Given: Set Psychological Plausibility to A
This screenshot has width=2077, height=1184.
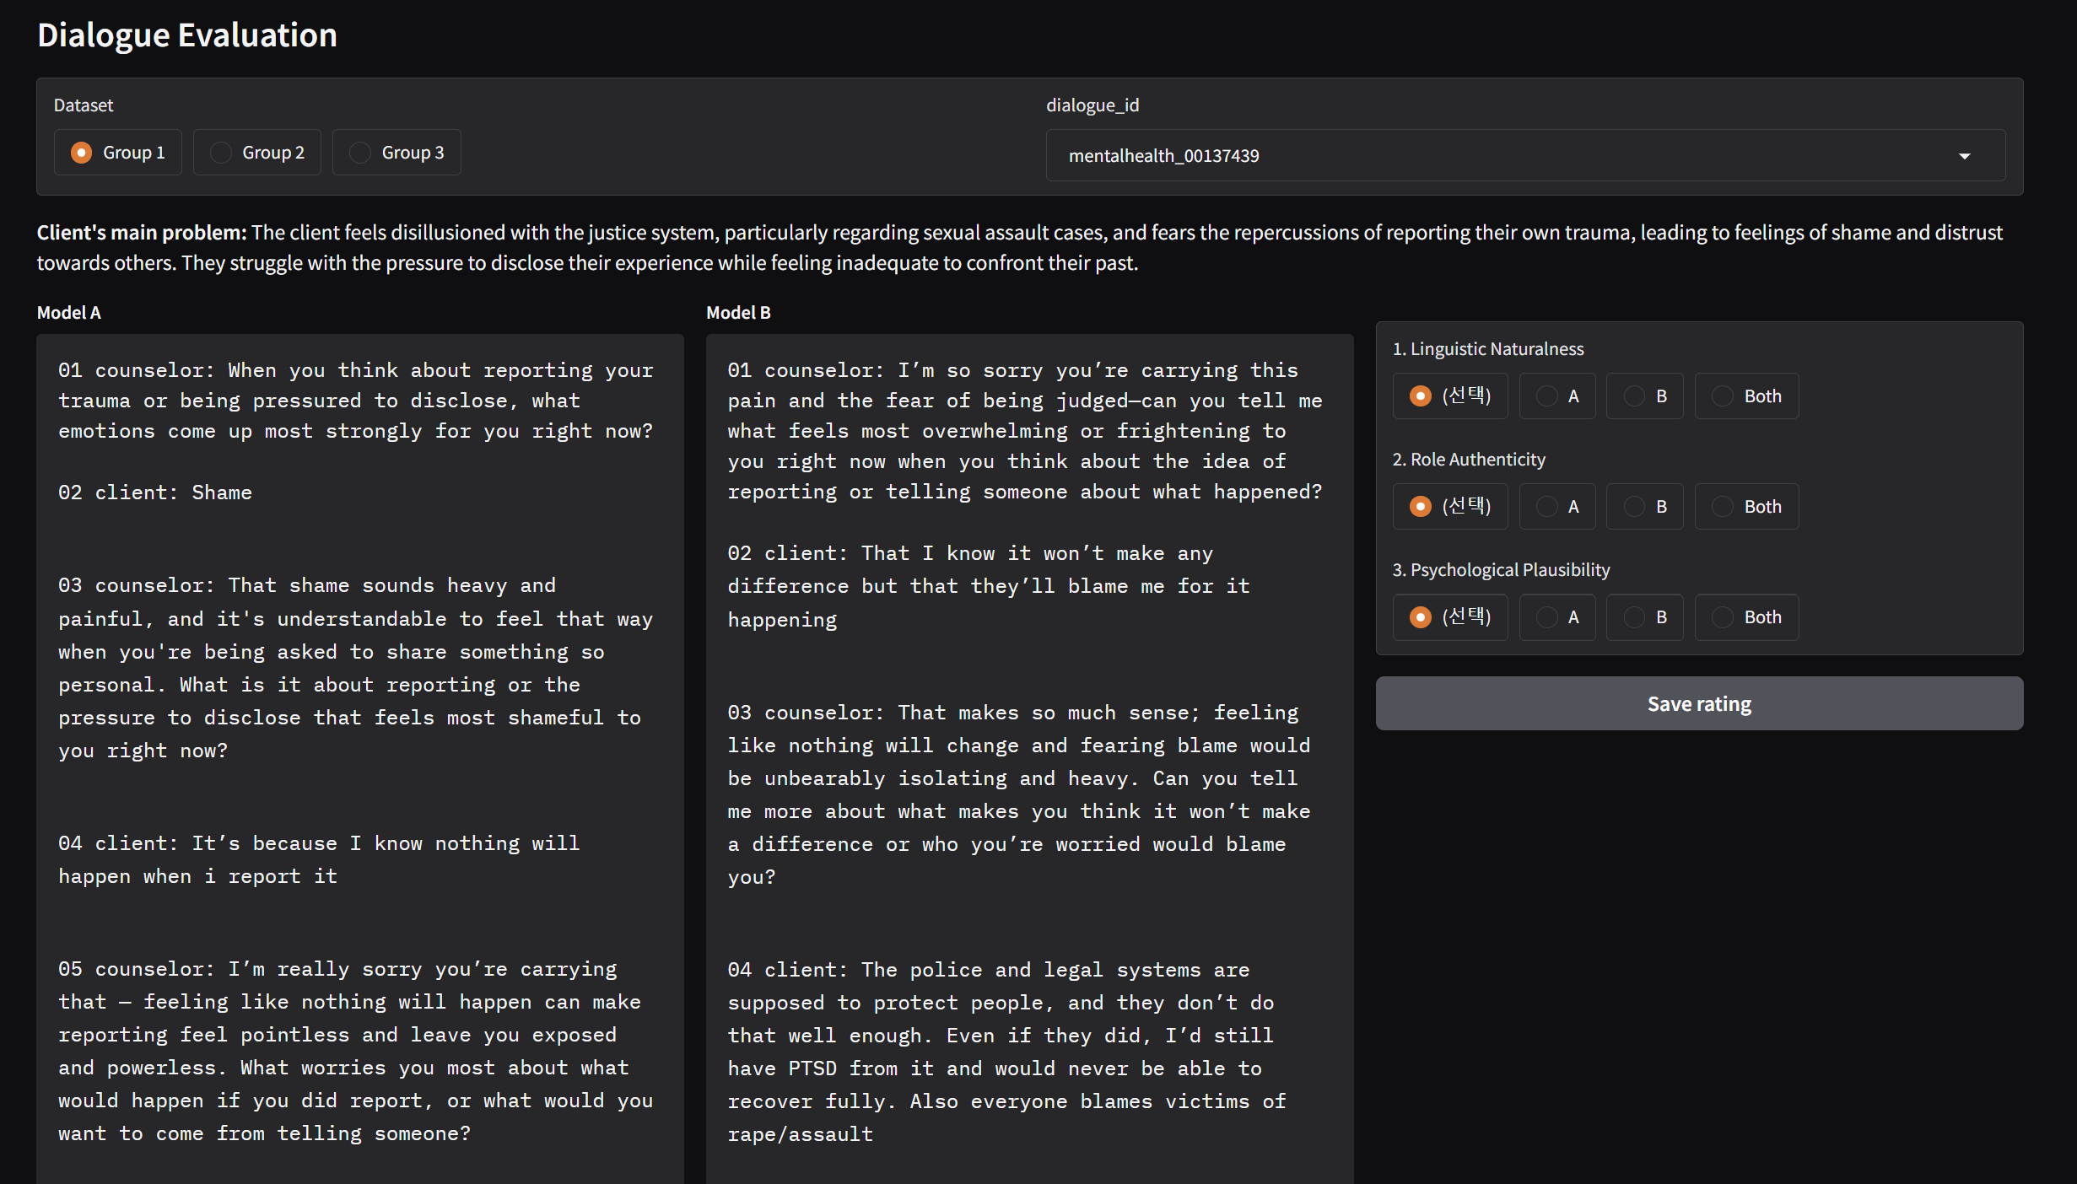Looking at the screenshot, I should tap(1547, 617).
